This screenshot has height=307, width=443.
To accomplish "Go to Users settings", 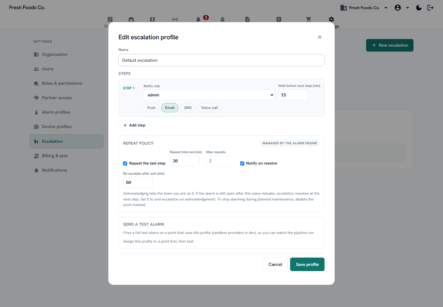I will pyautogui.click(x=66, y=69).
